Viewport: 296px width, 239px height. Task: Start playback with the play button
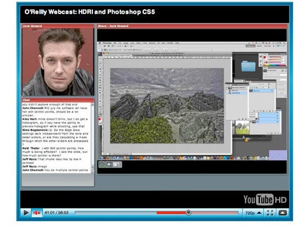point(26,213)
